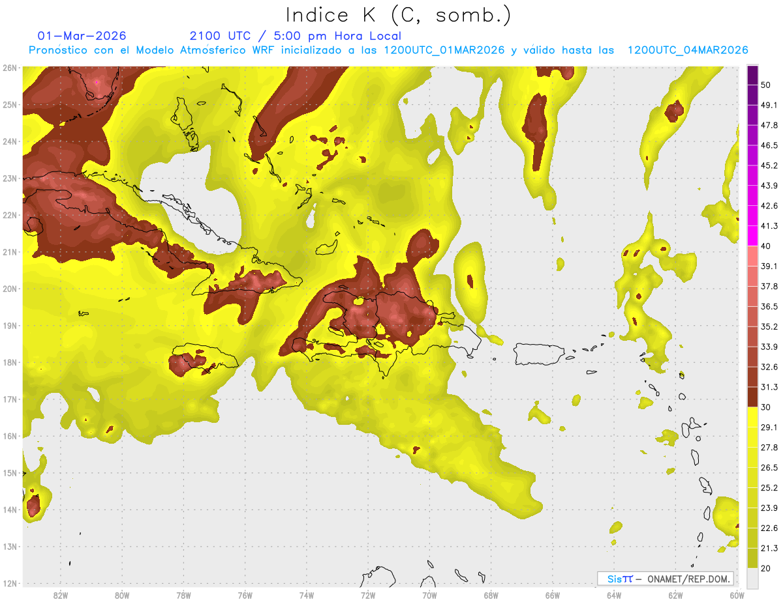Click the colorbar label '45.2'
The width and height of the screenshot is (783, 604).
click(769, 165)
